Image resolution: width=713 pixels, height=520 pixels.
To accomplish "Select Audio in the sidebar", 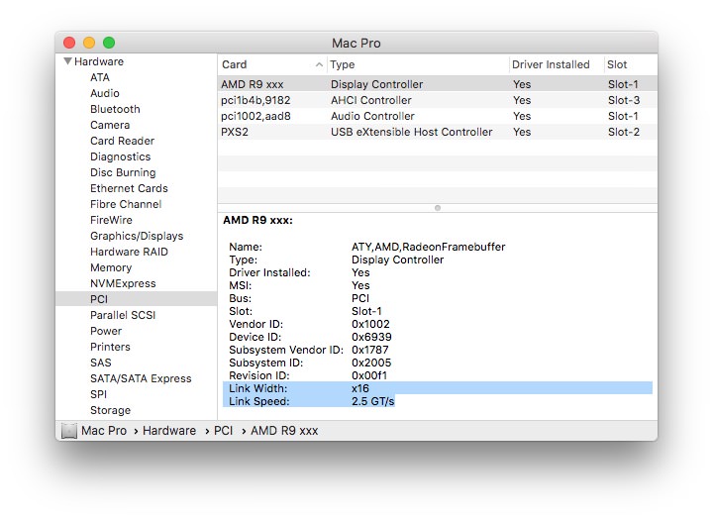I will (105, 93).
